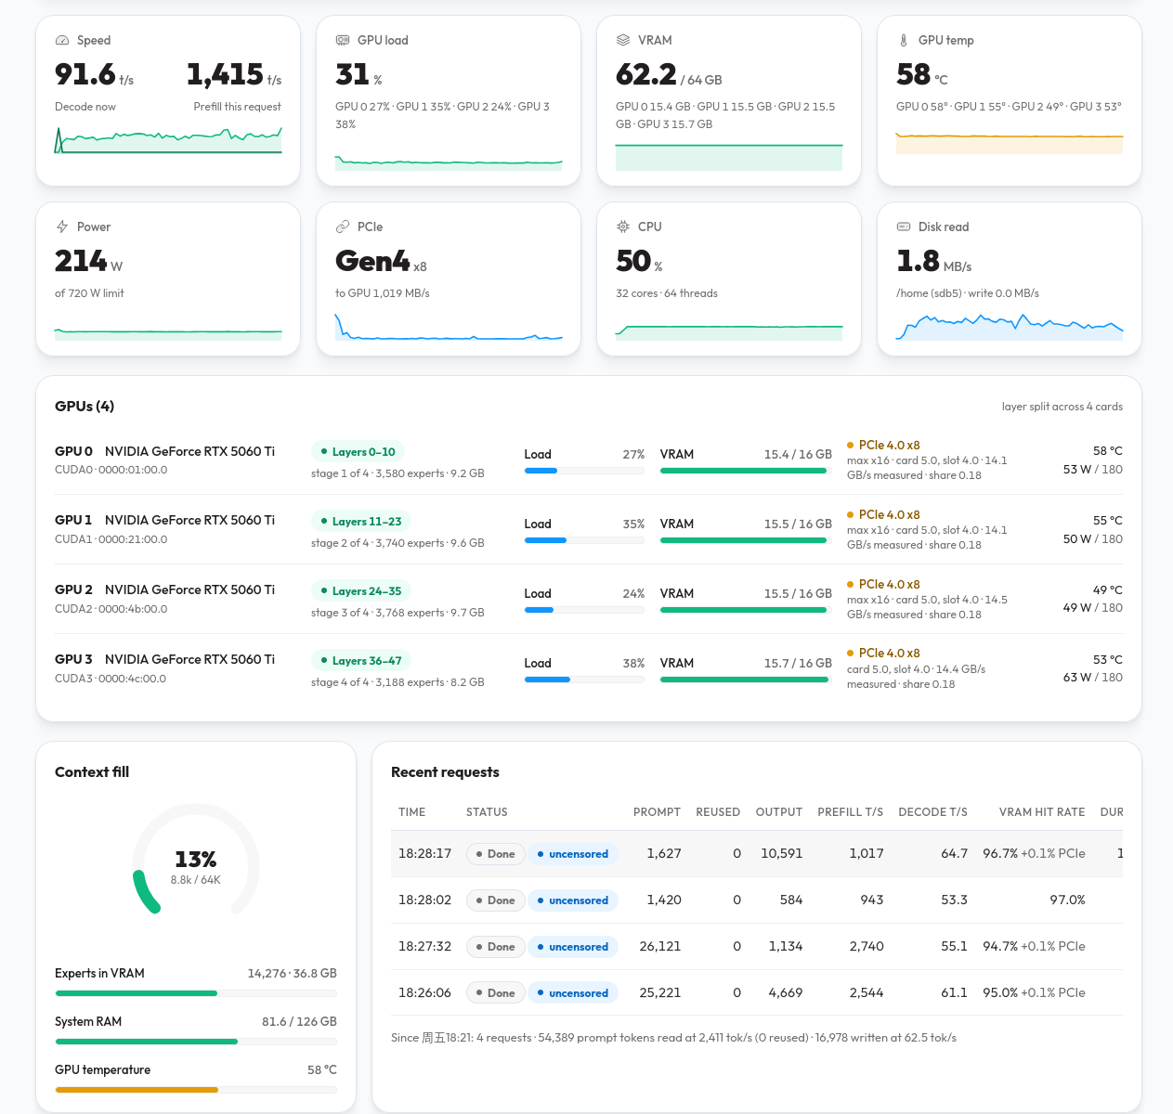Click the uncensored tag on the 18:26:06 request

pos(573,993)
